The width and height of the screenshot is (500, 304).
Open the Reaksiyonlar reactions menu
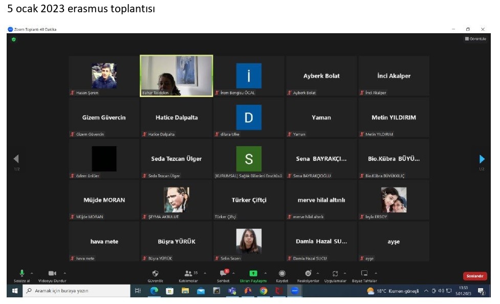click(308, 273)
